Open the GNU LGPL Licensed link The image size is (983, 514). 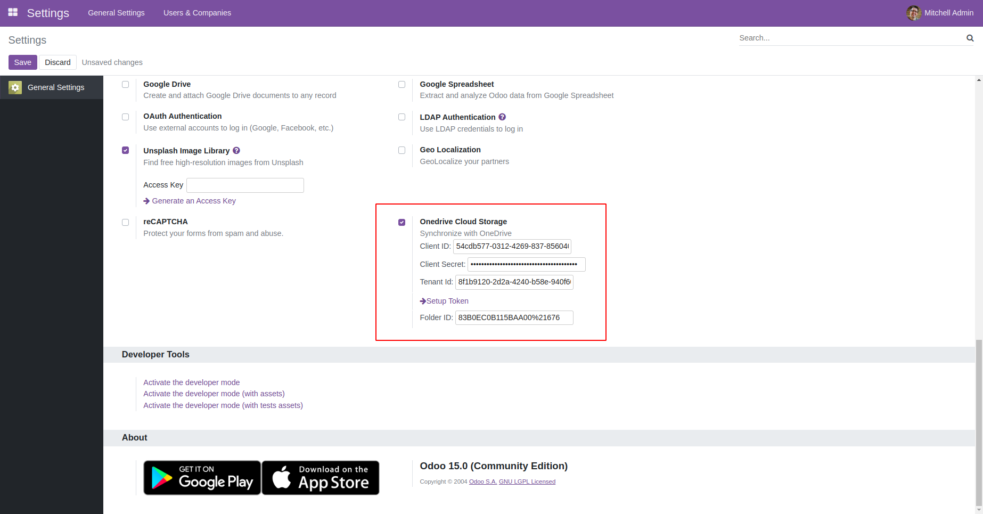point(527,482)
